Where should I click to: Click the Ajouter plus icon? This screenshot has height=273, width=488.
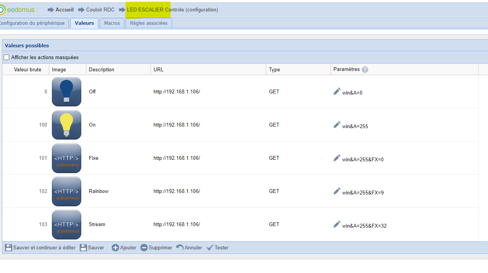tap(115, 248)
